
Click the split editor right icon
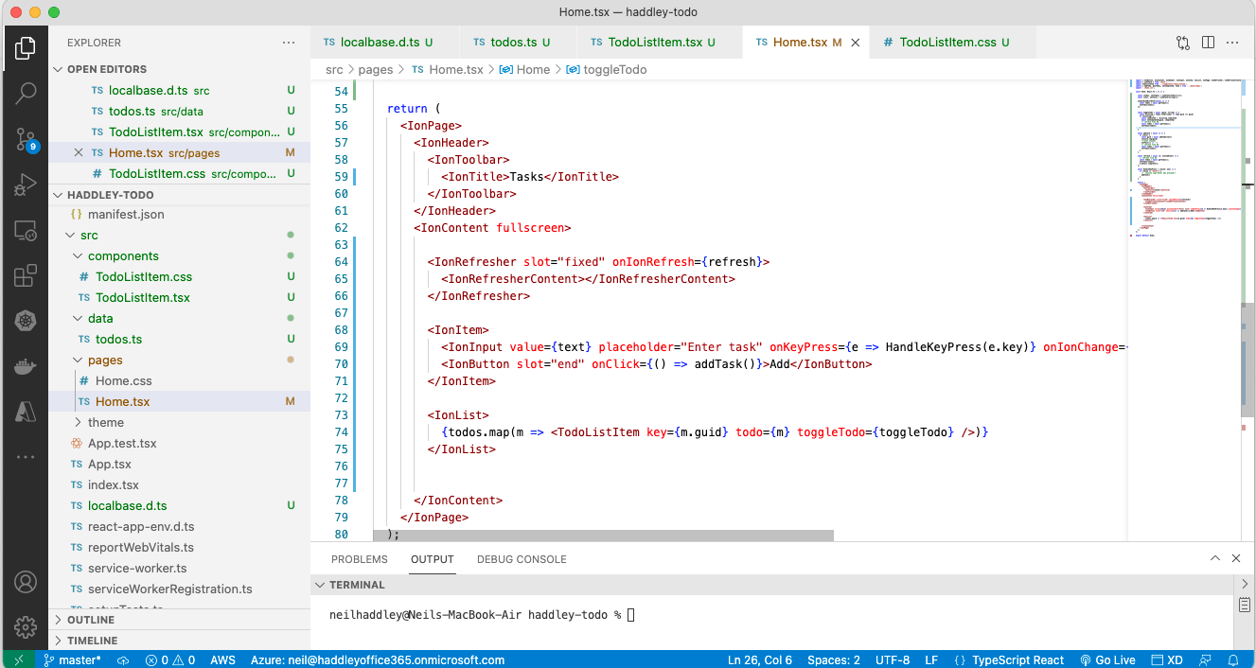click(1208, 43)
